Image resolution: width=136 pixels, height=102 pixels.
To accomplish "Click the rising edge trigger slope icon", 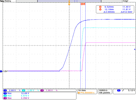I will coord(123,90).
